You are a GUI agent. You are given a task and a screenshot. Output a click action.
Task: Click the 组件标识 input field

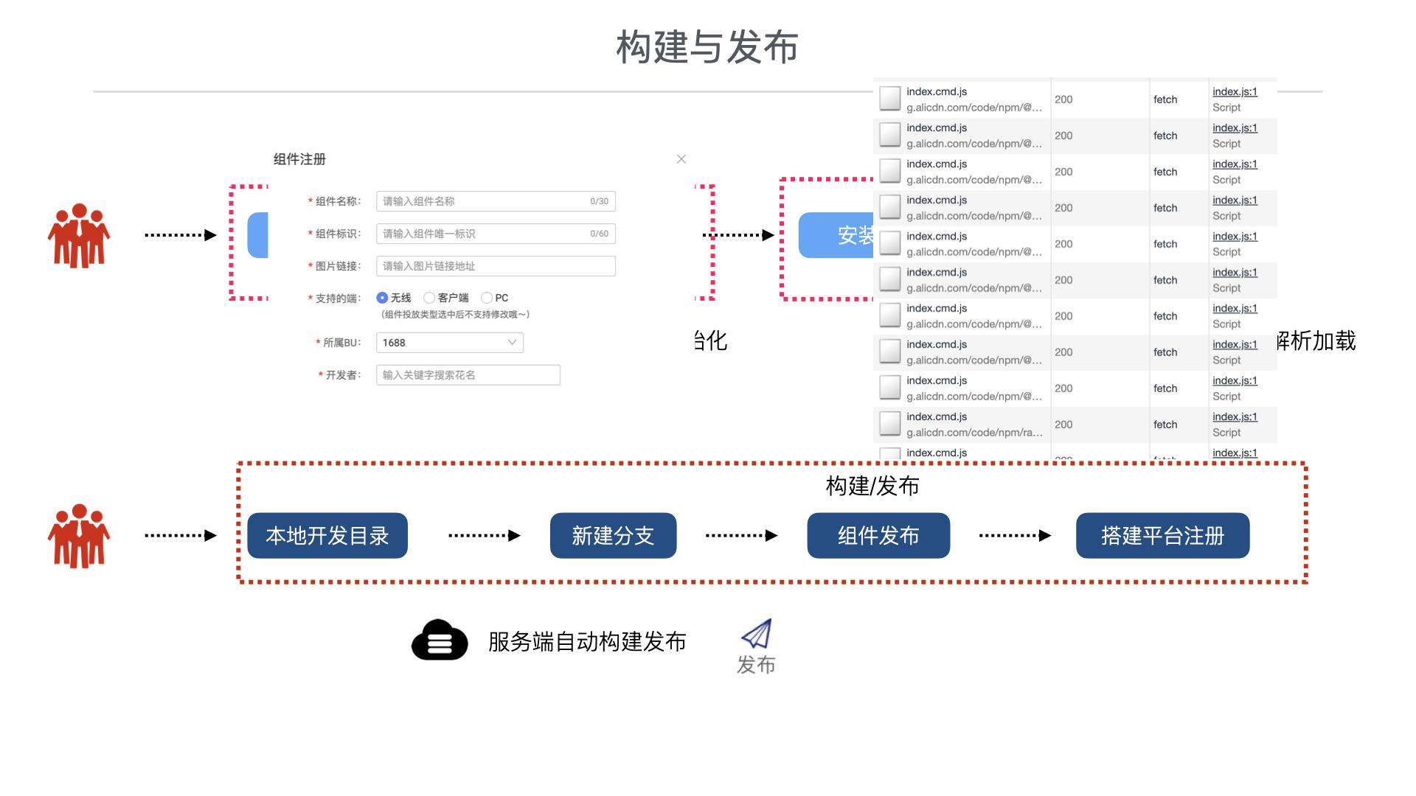[496, 234]
